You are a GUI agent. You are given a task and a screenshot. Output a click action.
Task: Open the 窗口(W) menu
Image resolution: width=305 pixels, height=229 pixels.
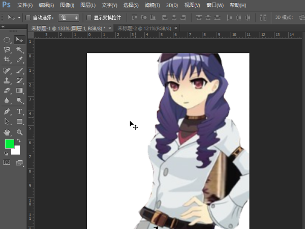coord(215,5)
